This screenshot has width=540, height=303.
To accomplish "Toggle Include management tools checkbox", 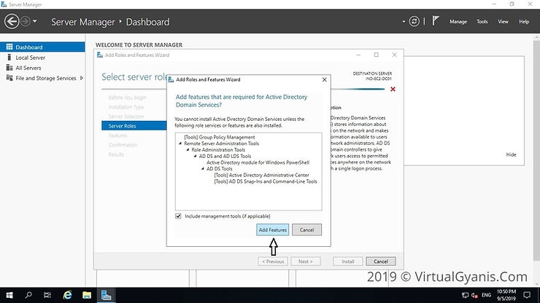I will tap(179, 216).
